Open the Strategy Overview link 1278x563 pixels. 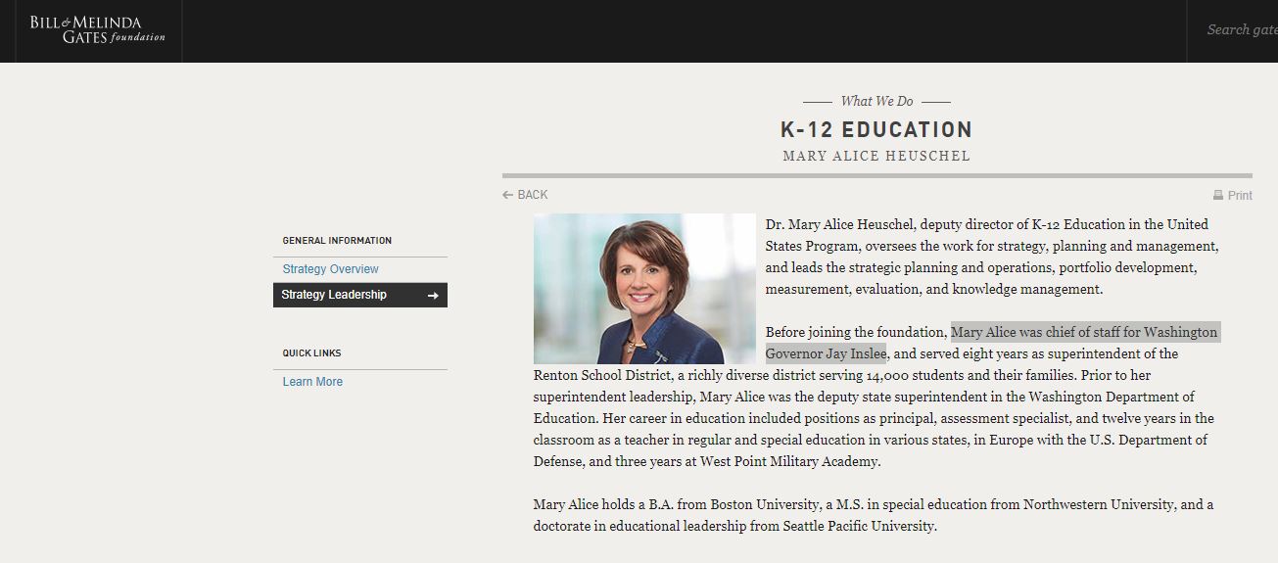(x=330, y=269)
